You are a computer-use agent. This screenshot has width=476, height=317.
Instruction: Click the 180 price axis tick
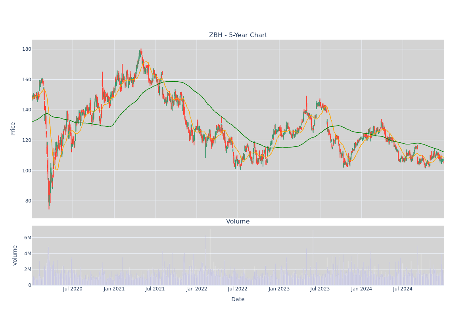(x=27, y=49)
